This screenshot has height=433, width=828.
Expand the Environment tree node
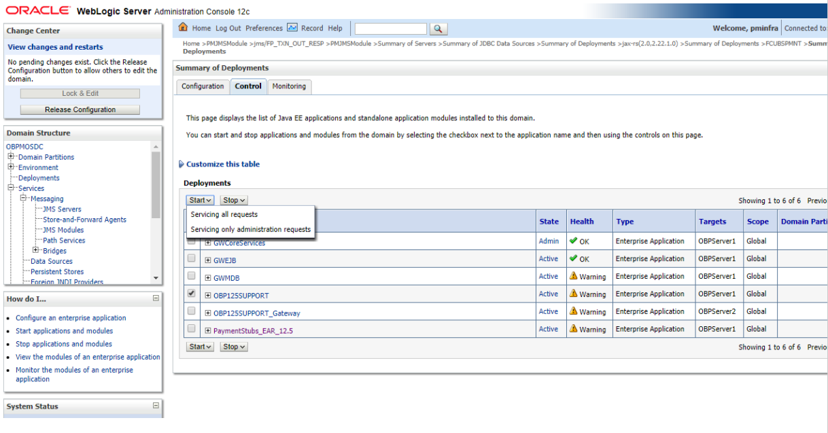[10, 167]
